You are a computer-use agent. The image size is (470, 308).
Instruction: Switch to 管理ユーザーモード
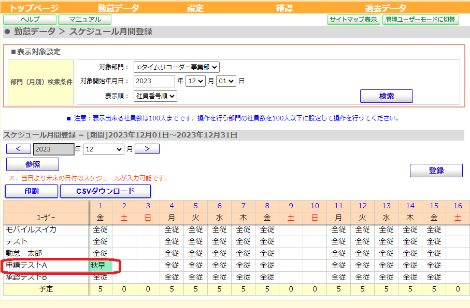421,20
